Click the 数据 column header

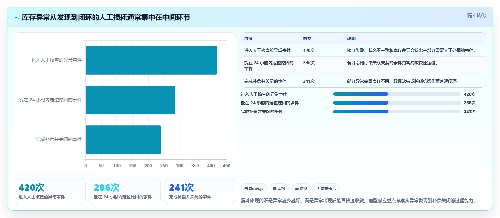307,39
